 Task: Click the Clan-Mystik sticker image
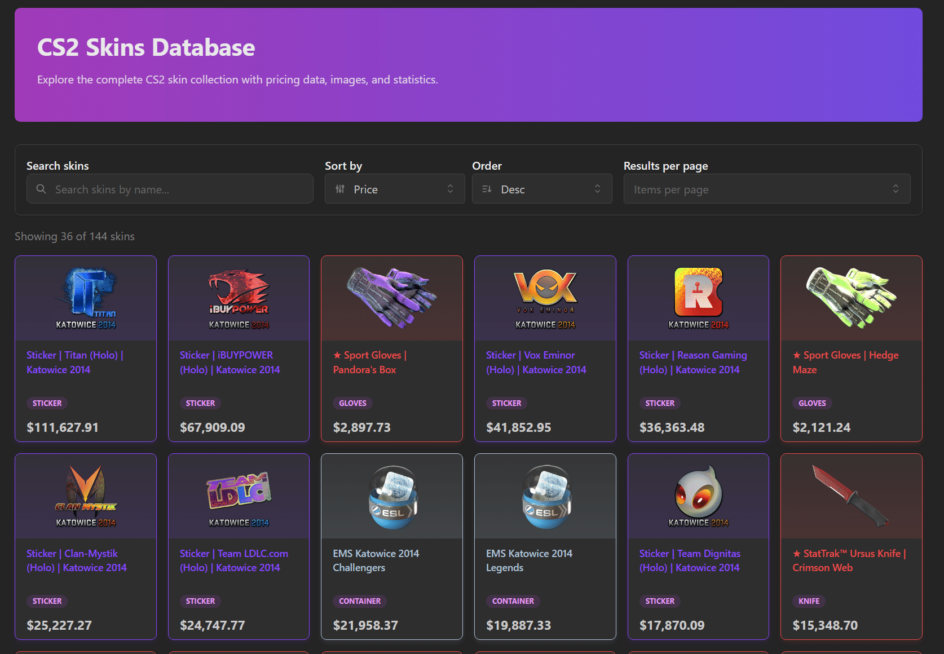[85, 496]
